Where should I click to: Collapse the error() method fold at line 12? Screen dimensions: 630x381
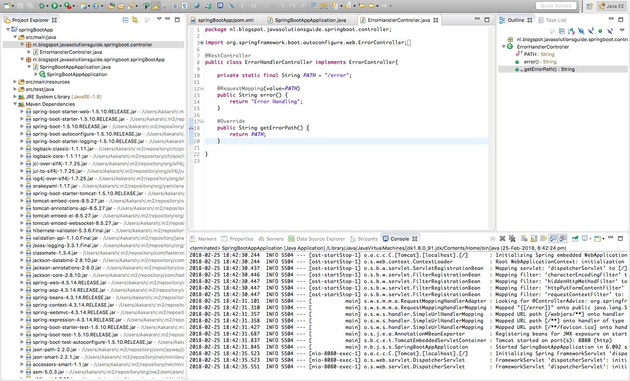click(x=202, y=88)
